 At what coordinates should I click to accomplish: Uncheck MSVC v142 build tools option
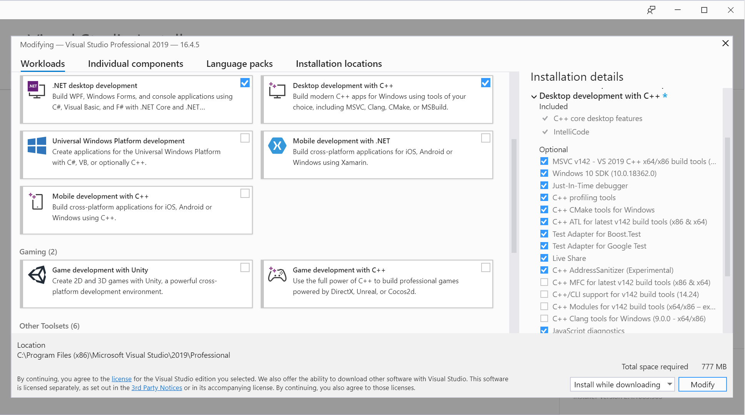tap(544, 161)
